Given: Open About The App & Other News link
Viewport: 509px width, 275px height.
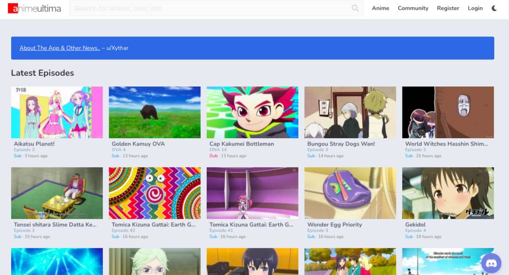Looking at the screenshot, I should coord(60,48).
